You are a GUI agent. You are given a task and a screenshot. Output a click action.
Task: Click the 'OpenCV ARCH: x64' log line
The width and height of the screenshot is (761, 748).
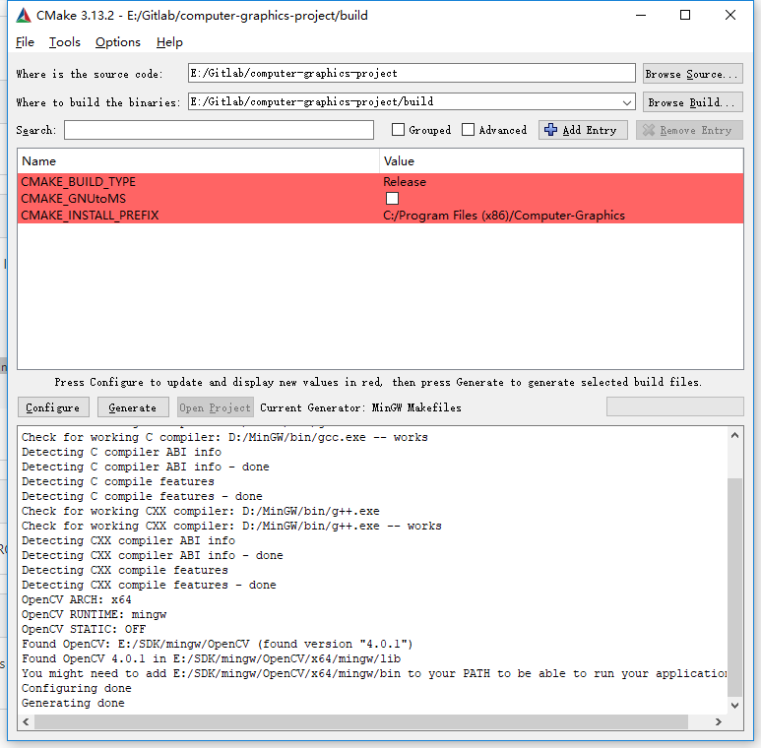pos(76,599)
